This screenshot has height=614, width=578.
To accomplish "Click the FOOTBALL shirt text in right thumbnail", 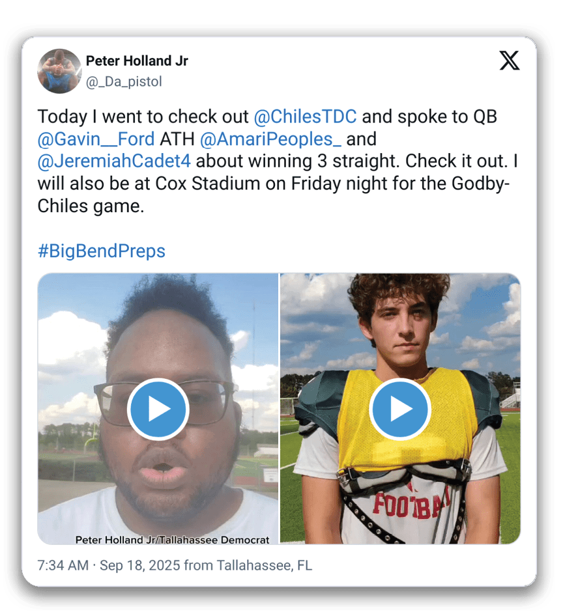I will (x=411, y=505).
